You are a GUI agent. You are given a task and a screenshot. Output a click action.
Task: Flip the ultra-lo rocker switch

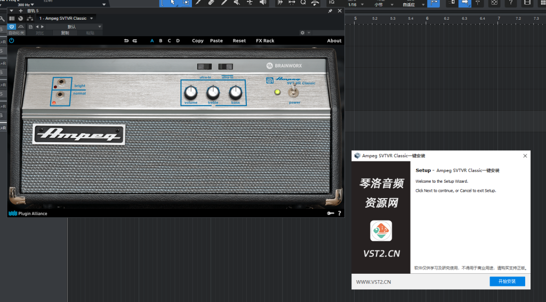[226, 67]
